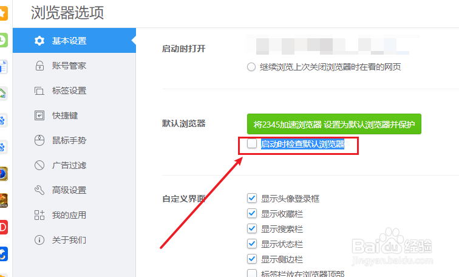Uncheck the 显示侧边栏 option
The height and width of the screenshot is (277, 459).
(x=252, y=259)
